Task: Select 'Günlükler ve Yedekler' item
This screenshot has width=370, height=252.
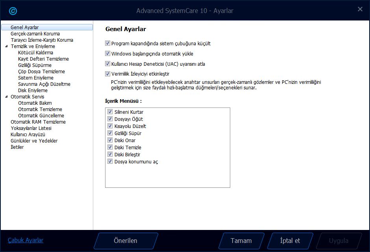Action: [x=34, y=141]
